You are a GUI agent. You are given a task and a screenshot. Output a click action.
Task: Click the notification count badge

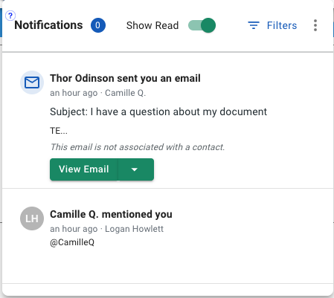(98, 25)
